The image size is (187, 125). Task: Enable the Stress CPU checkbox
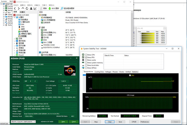(x=86, y=55)
